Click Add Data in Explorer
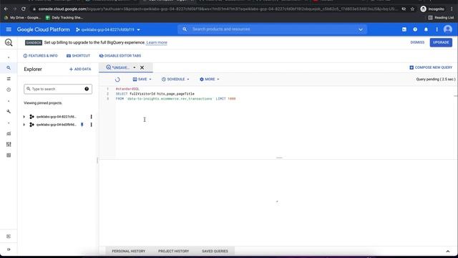The width and height of the screenshot is (458, 258). (80, 69)
